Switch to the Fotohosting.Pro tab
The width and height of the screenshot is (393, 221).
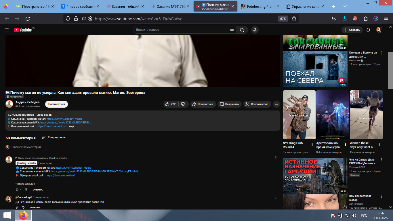[259, 6]
